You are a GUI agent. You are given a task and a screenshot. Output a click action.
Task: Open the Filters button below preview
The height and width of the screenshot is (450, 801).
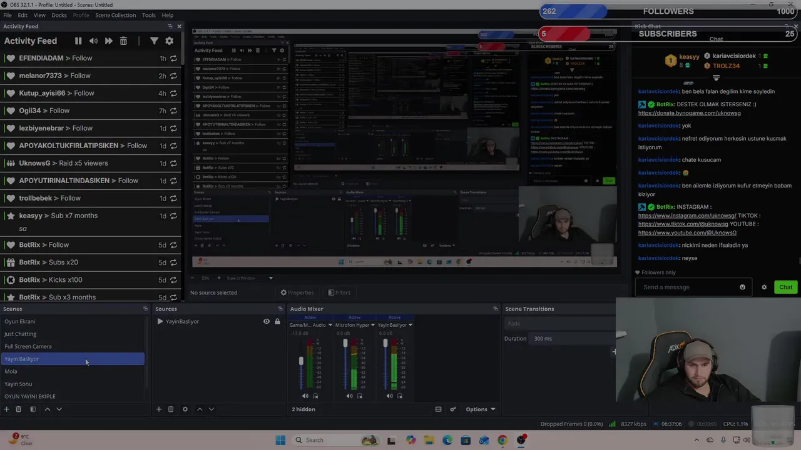point(339,292)
